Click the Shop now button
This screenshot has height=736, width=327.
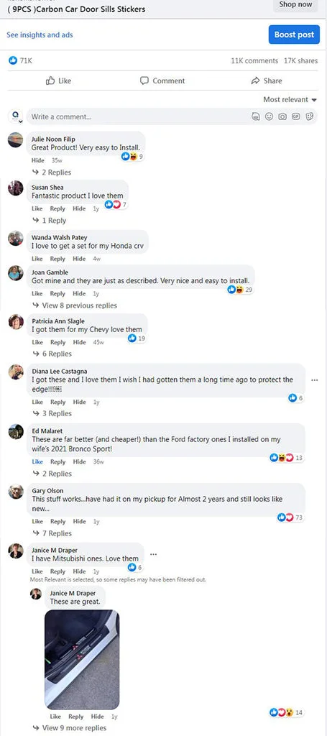click(x=295, y=5)
